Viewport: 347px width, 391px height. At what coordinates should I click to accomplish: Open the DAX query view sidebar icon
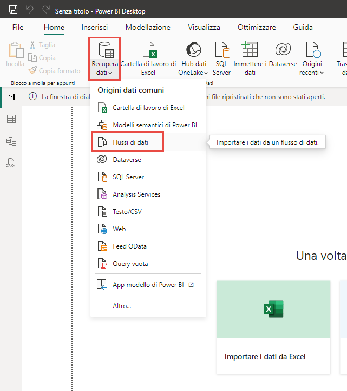click(11, 162)
